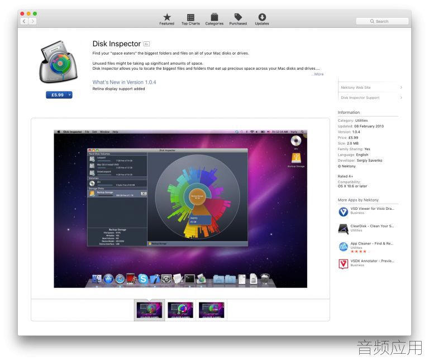
Task: Click the More Apps by Nektony heading
Action: coord(358,200)
